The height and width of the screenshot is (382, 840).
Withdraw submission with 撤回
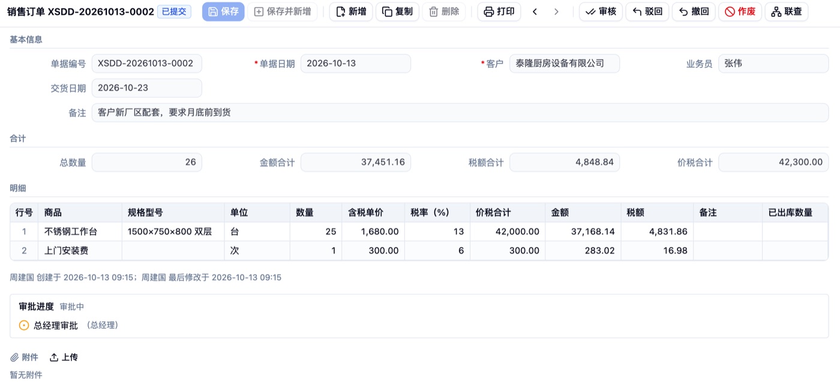click(694, 11)
